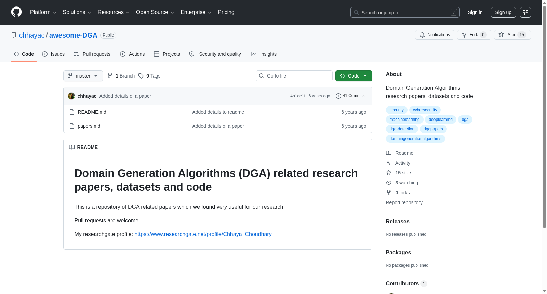The image size is (547, 294).
Task: Click the star icon next to 15 stars
Action: point(389,173)
